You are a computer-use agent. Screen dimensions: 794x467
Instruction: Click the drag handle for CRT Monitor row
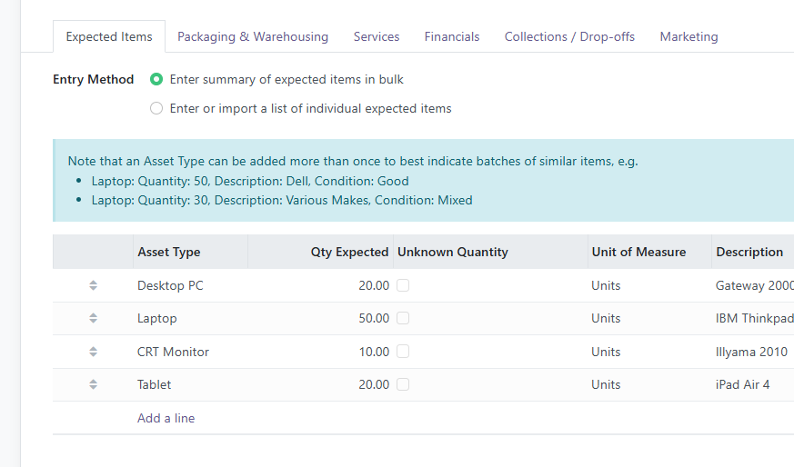click(93, 352)
